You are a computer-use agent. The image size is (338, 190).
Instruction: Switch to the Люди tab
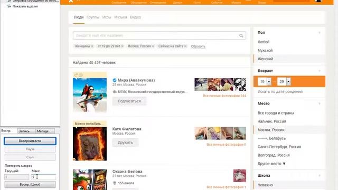tap(79, 17)
